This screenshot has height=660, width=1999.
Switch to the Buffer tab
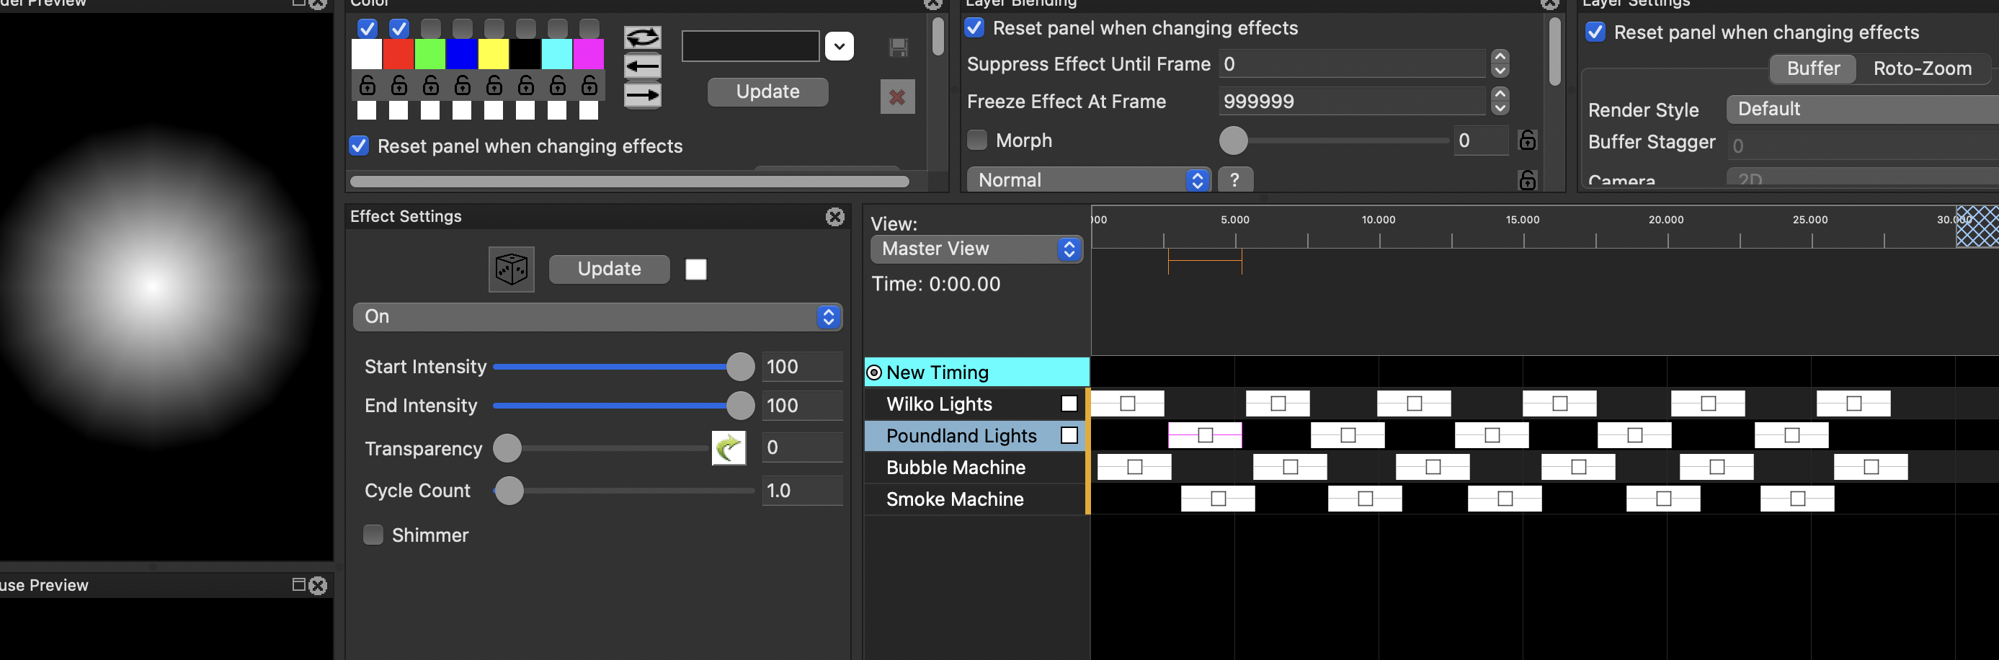point(1813,68)
